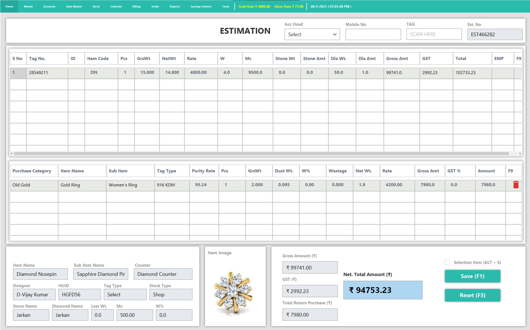Click the Save (F1) button
Image resolution: width=530 pixels, height=330 pixels.
[472, 276]
